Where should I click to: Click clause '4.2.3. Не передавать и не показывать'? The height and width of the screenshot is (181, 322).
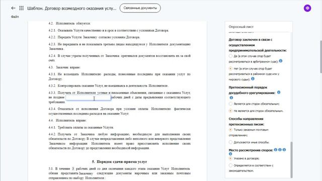[120, 46]
